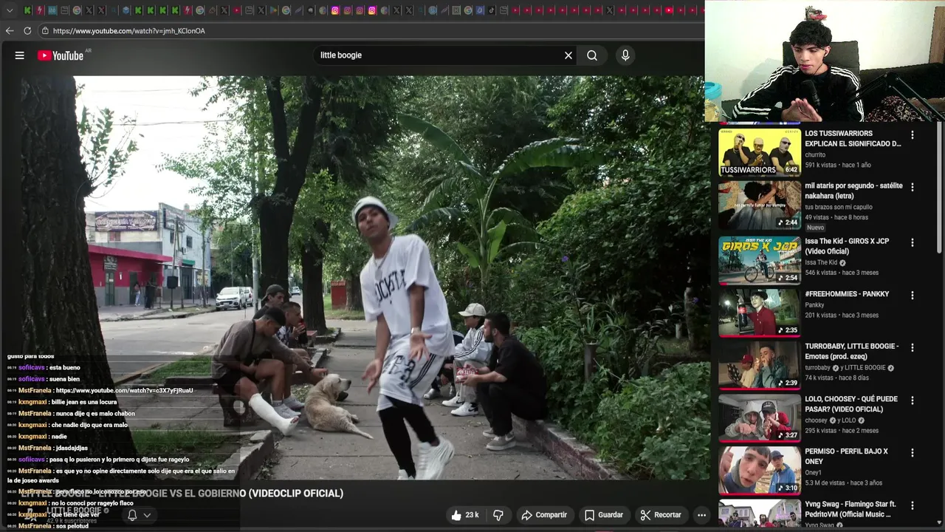This screenshot has height=532, width=945.
Task: Open title 'LOS TUSSIWARRIORS EXPLICAN EL SIGNIFICADO'
Action: (x=853, y=139)
